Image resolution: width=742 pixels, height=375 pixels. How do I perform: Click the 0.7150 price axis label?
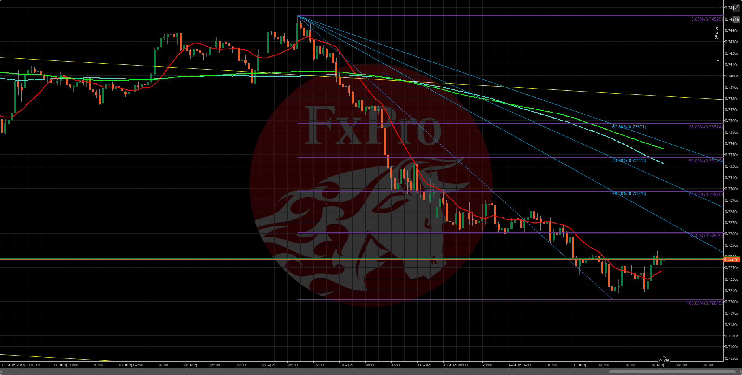732,358
